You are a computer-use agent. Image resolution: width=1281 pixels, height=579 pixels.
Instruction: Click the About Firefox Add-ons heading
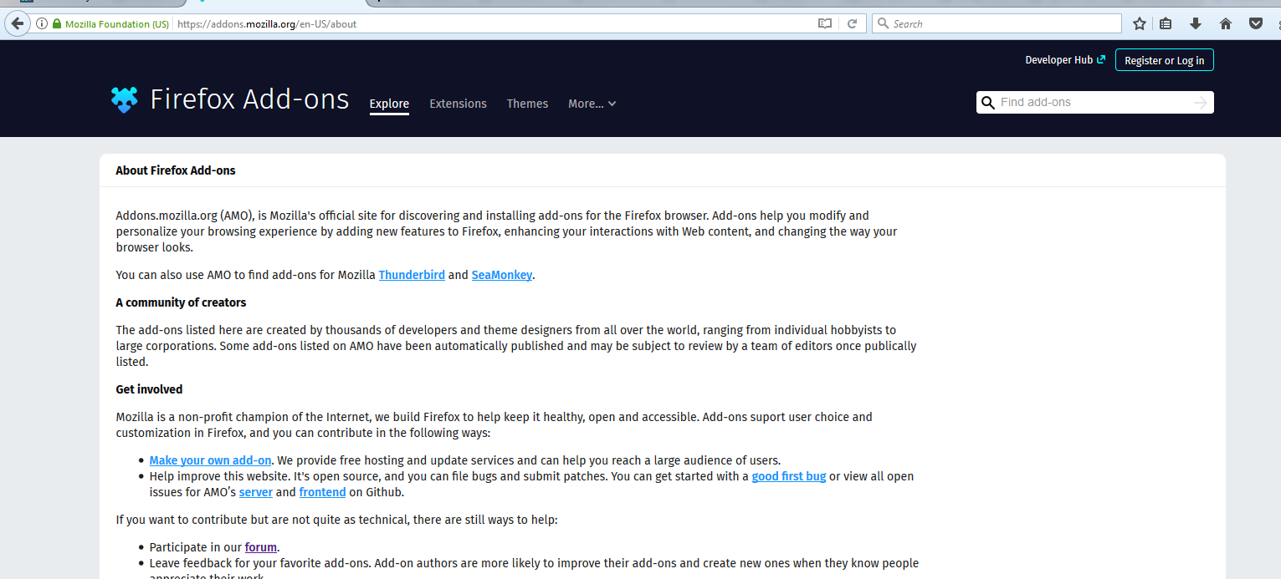(x=176, y=170)
